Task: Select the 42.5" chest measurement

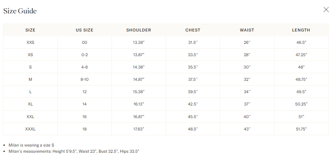Action: (x=193, y=104)
